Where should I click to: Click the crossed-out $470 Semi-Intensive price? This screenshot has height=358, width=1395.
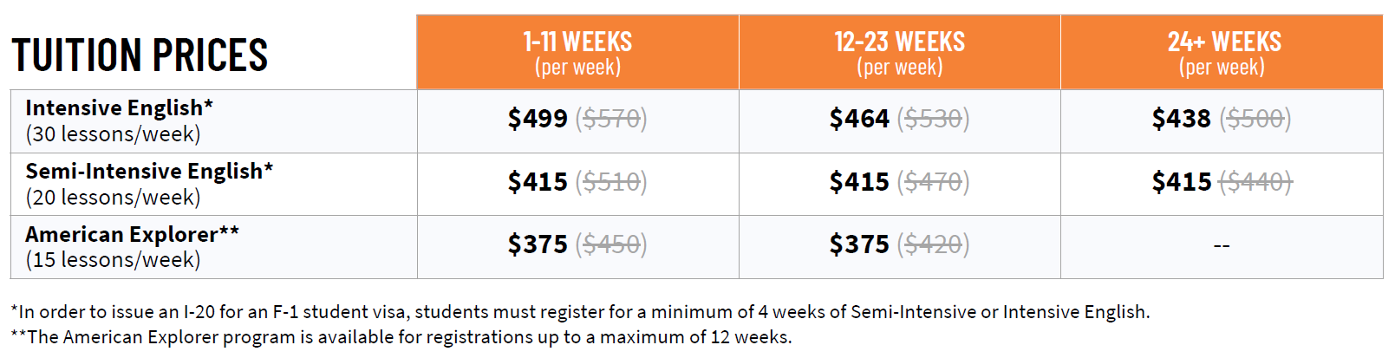933,182
